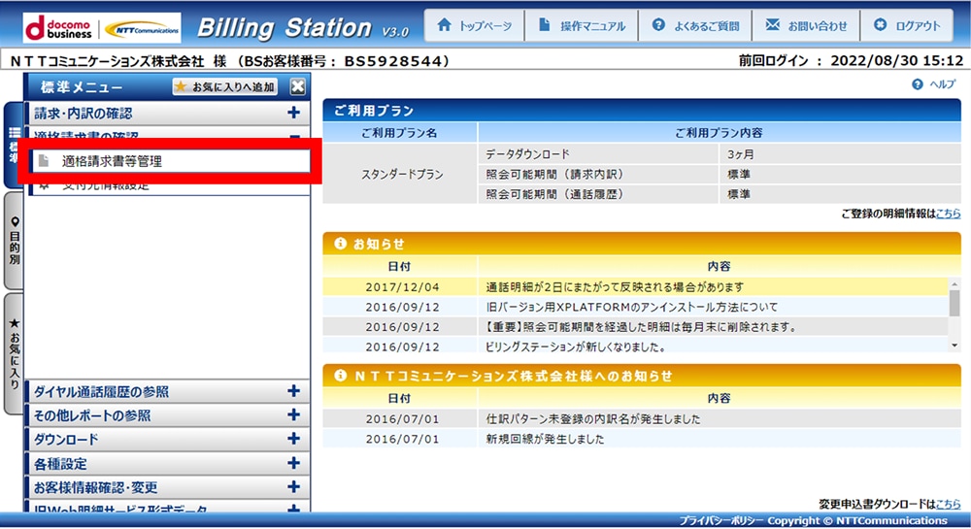The width and height of the screenshot is (971, 529).
Task: Click the ダウンロード menu label
Action: point(66,440)
